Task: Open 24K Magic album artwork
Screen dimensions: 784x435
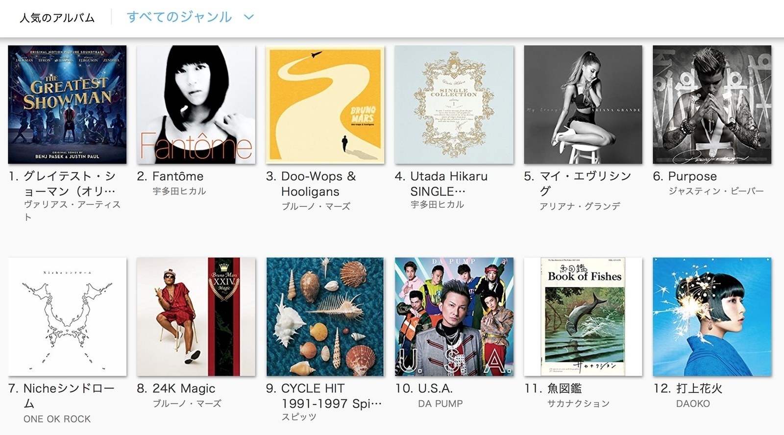Action: [196, 317]
